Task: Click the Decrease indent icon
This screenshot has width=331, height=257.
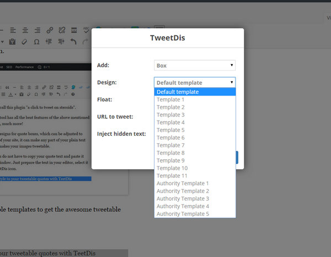Action: (49, 41)
